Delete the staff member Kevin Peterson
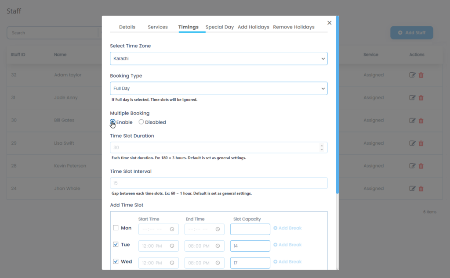The width and height of the screenshot is (450, 278). tap(421, 166)
